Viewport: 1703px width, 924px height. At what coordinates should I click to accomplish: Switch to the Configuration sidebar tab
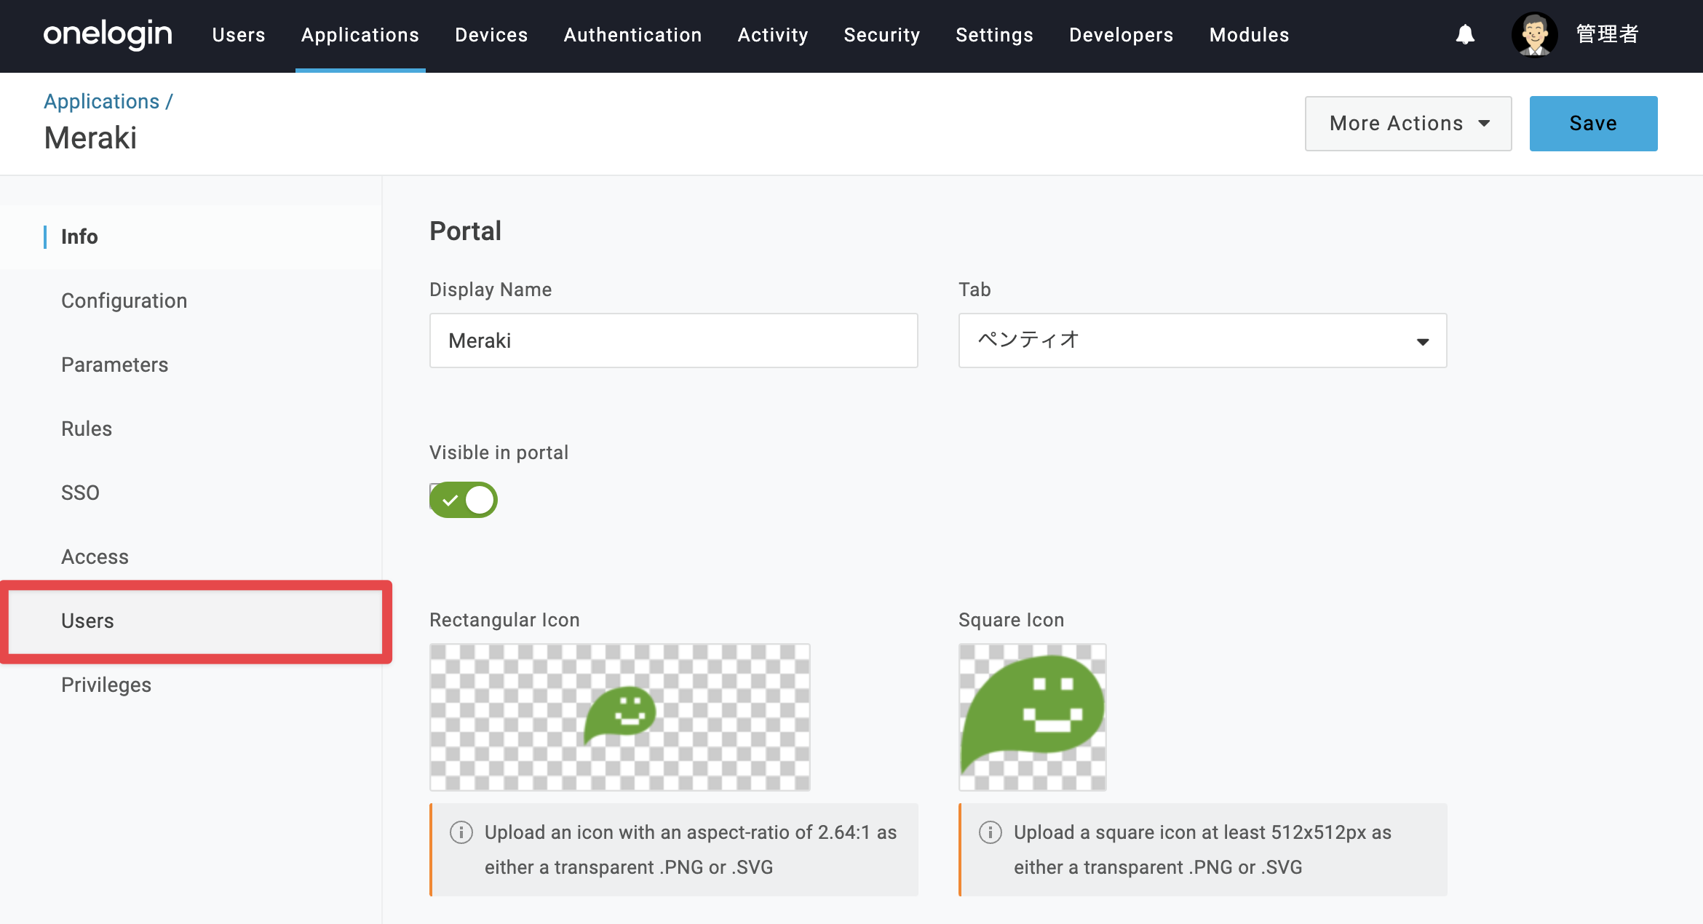[x=191, y=300]
